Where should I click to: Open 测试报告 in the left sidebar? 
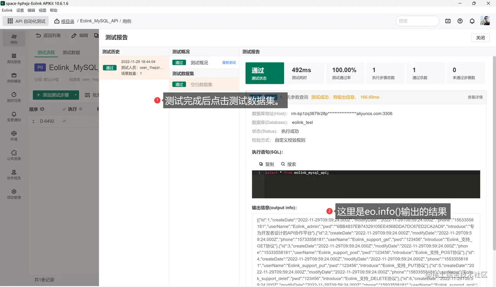[14, 58]
